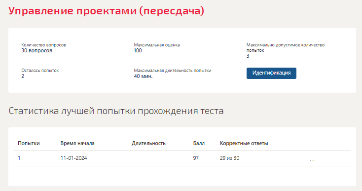Click the Максимально допустимое количество попыток label

tap(286, 47)
